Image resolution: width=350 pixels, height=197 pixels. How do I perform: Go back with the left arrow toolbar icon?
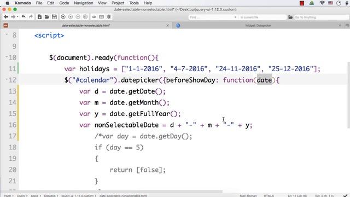(x=6, y=17)
